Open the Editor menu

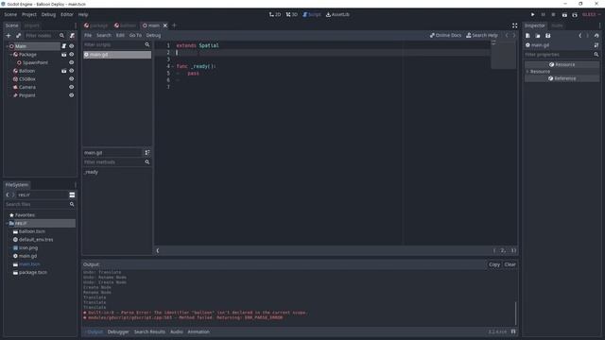[67, 15]
